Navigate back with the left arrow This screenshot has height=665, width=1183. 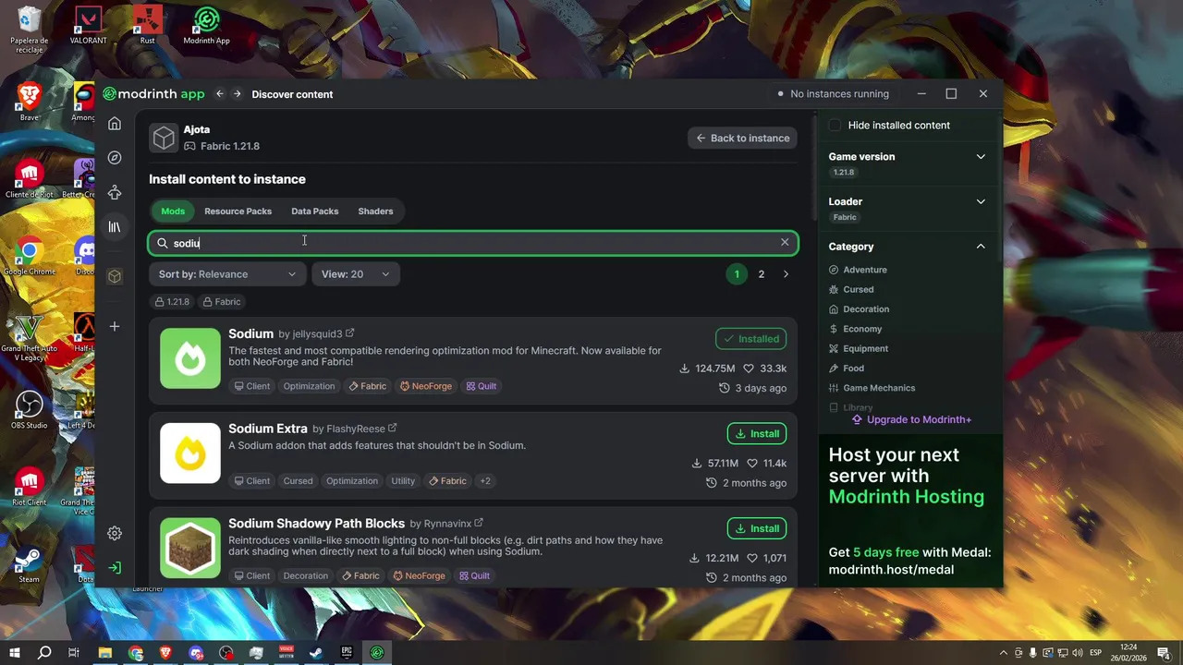point(220,94)
